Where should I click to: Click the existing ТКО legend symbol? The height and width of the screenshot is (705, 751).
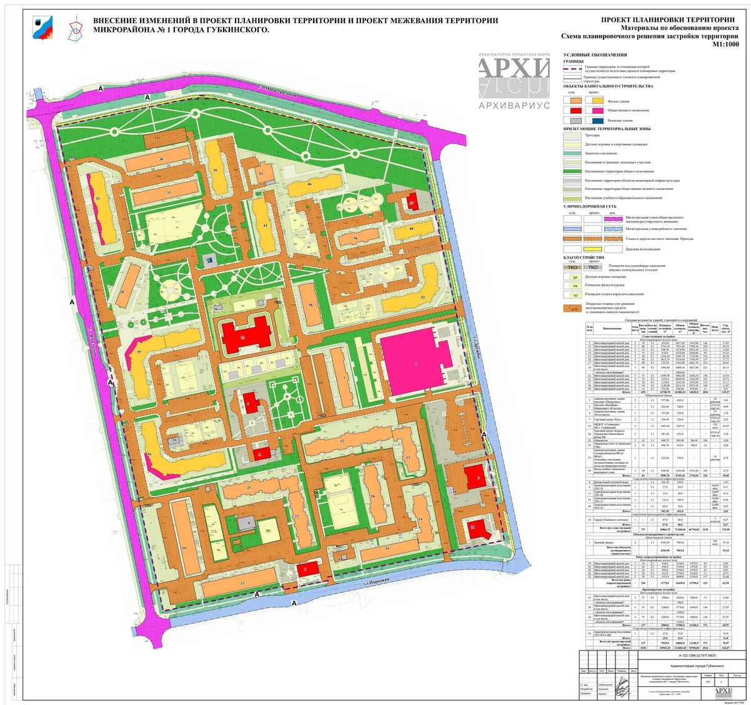pos(572,267)
